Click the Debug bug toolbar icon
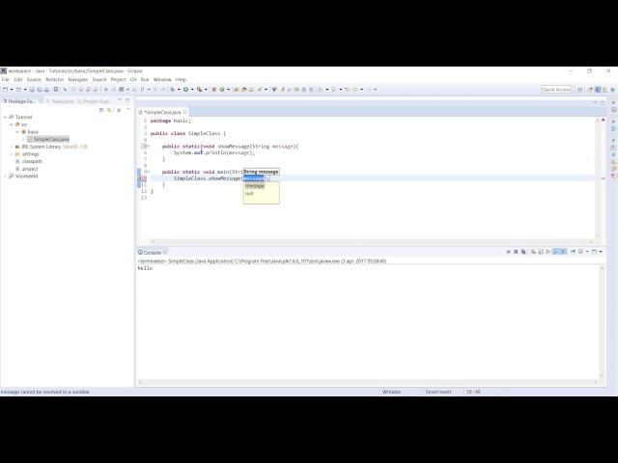Image resolution: width=618 pixels, height=463 pixels. (172, 90)
